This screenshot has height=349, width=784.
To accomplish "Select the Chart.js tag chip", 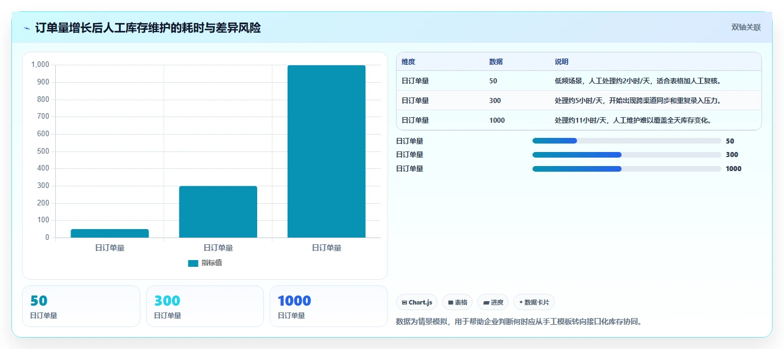I will (x=417, y=302).
